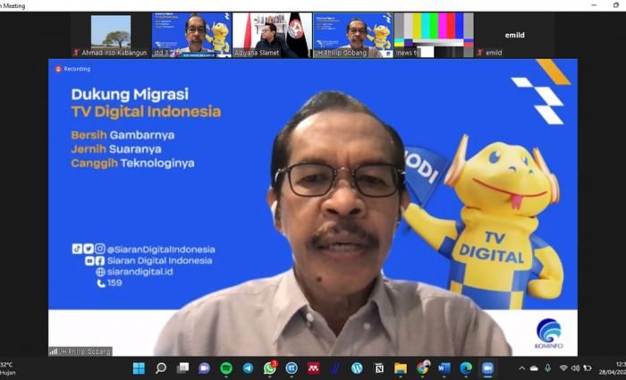The width and height of the screenshot is (626, 380).
Task: Click the battery status tray icon
Action: (588, 368)
